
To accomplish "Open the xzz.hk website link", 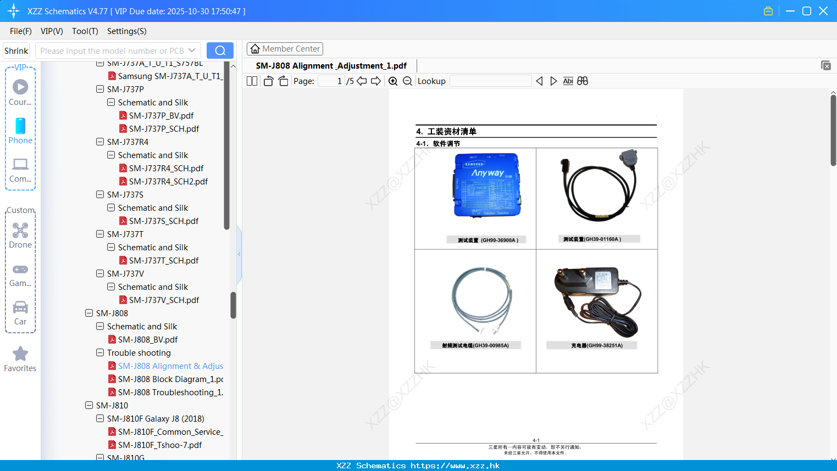I will [455, 466].
